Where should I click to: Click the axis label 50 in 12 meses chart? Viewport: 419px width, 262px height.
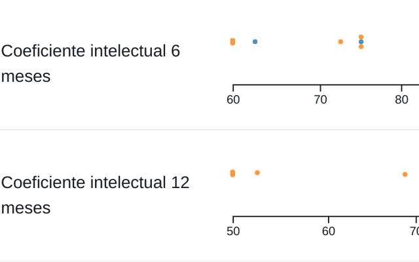pos(233,231)
